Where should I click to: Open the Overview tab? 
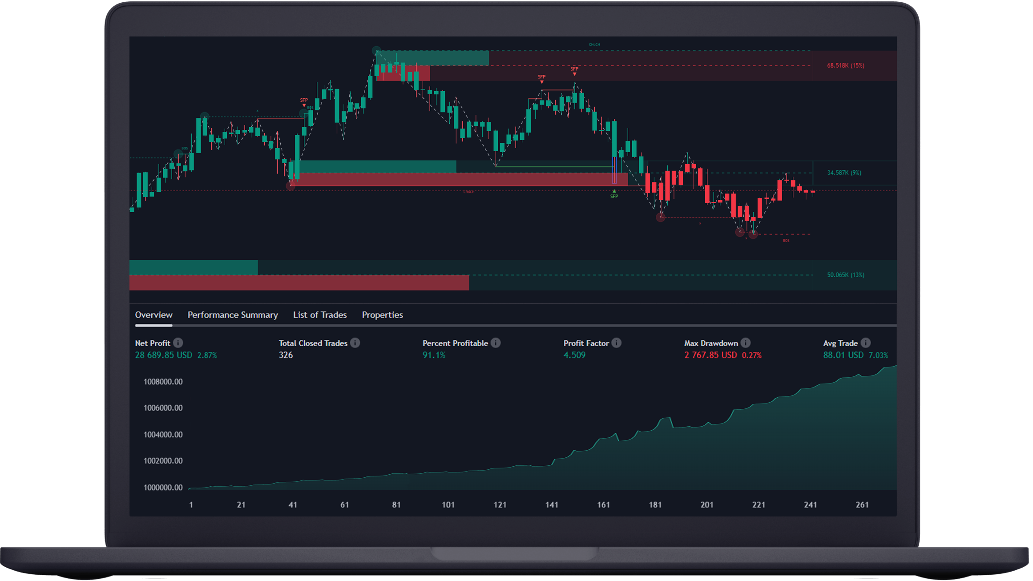(x=153, y=315)
